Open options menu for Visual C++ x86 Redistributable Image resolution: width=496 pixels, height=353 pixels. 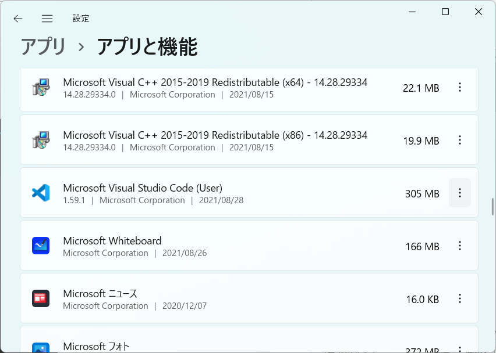[460, 140]
